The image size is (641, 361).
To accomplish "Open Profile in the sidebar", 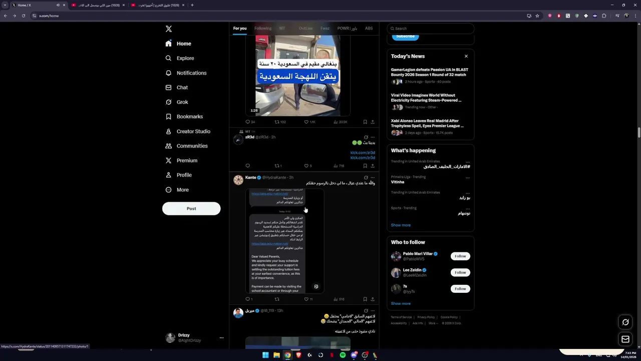I will tap(179, 175).
